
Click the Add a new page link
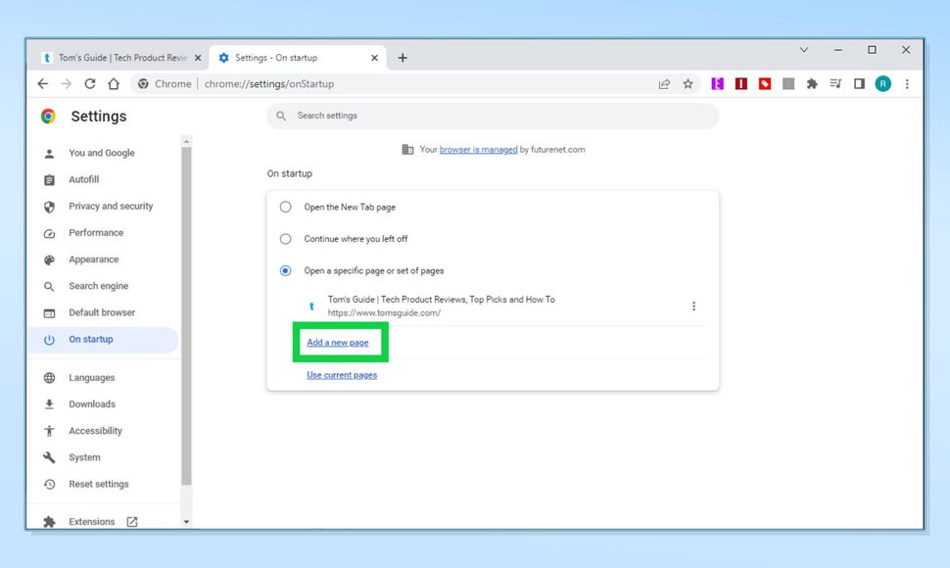click(x=340, y=342)
